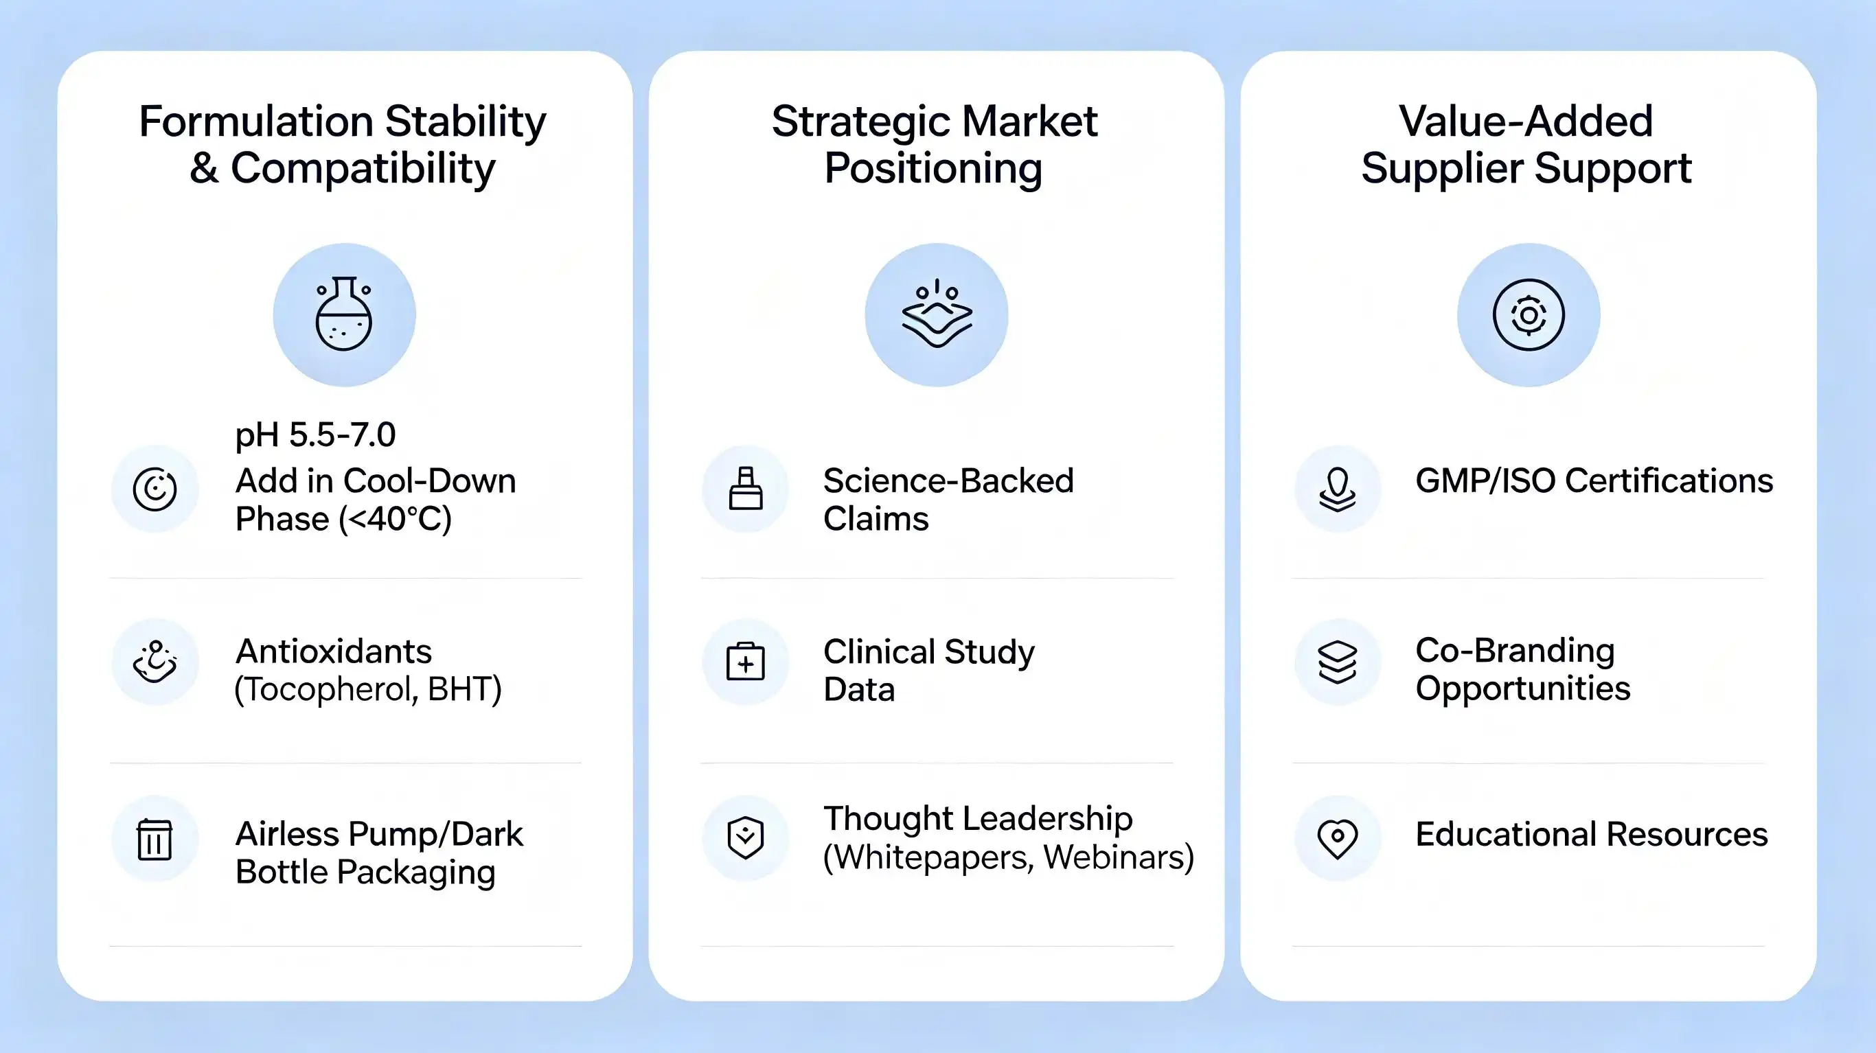Click the bin-shaped icon beside Airless Pump/Dark Bottle Packaging
This screenshot has height=1053, width=1876.
pyautogui.click(x=155, y=839)
